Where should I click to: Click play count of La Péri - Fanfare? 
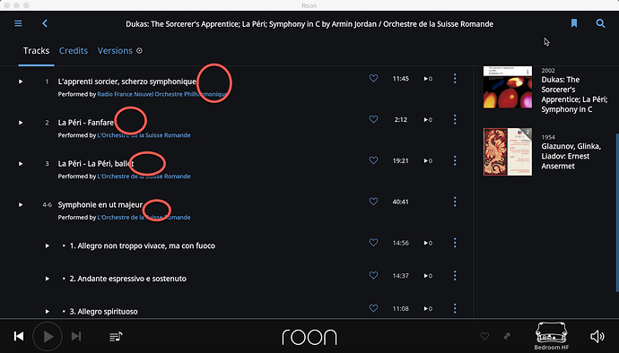point(428,120)
